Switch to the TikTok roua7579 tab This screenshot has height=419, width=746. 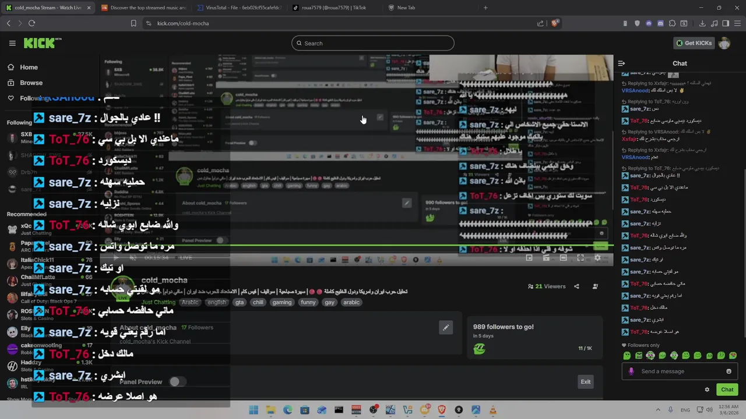pos(334,8)
